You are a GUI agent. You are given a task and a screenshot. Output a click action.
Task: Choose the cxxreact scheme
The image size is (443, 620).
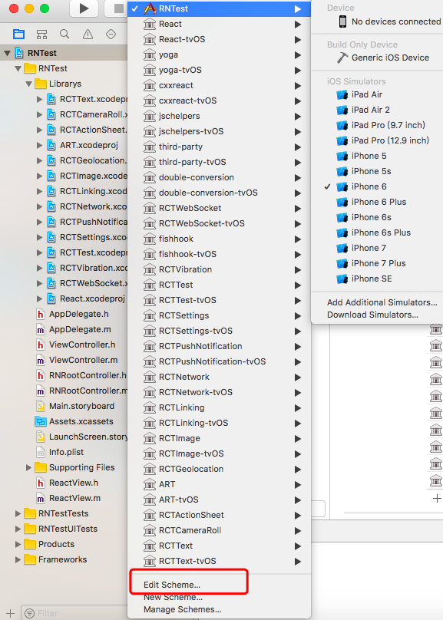tap(219, 85)
